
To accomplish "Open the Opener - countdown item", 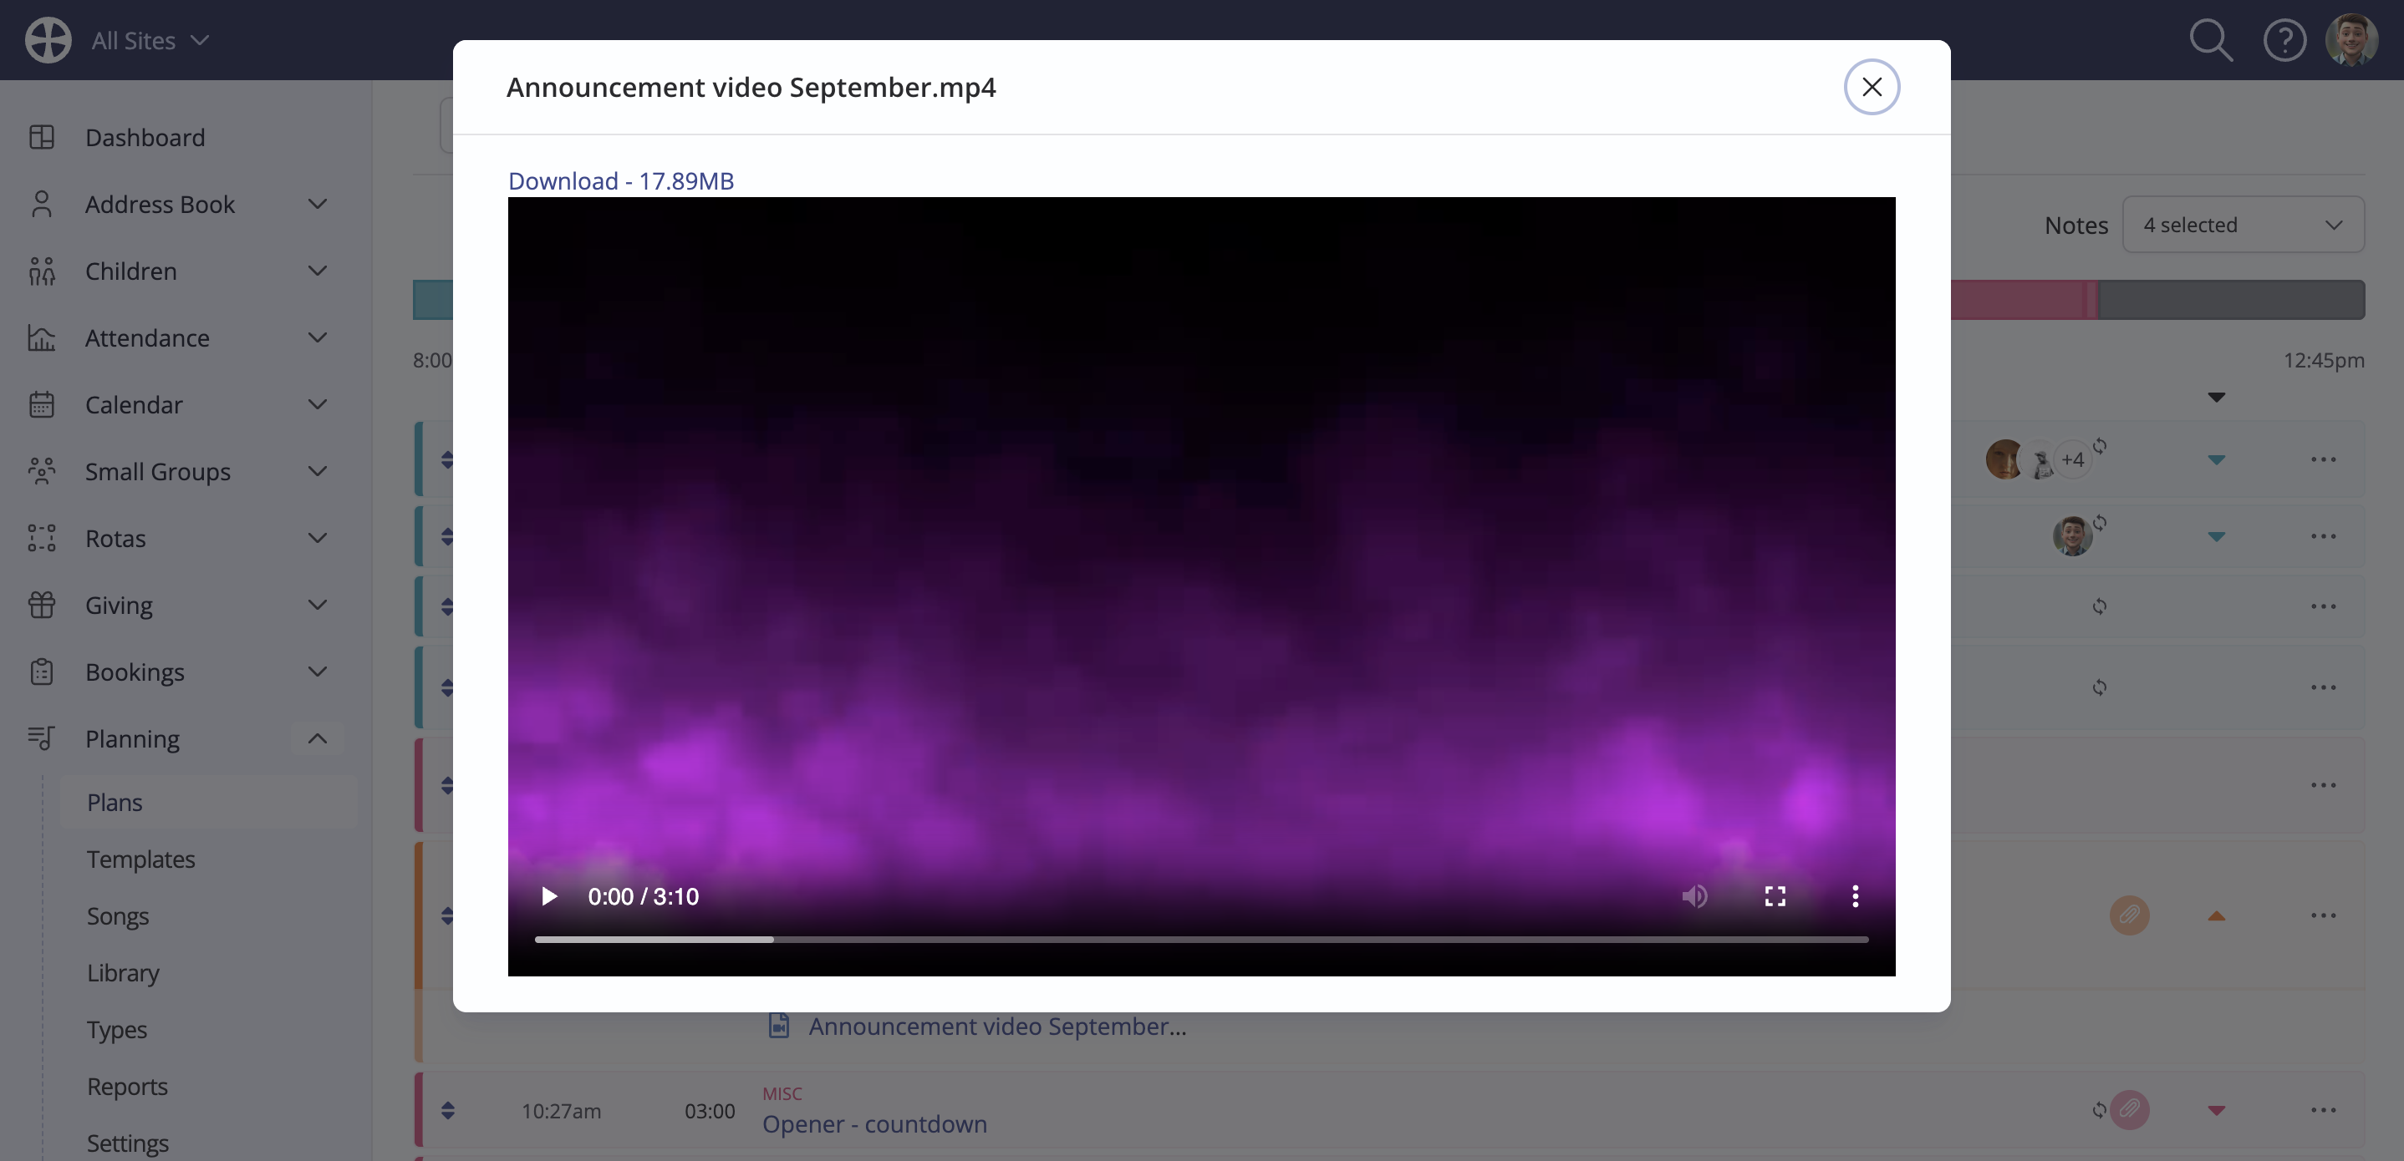I will 874,1123.
